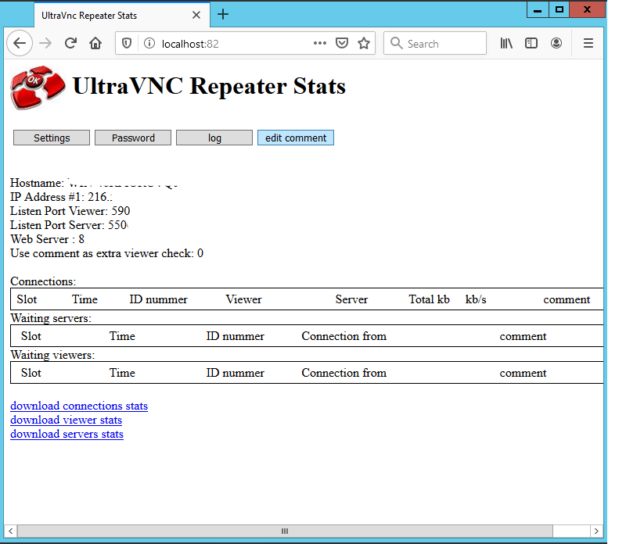This screenshot has height=544, width=626.
Task: Download servers stats file
Action: click(67, 434)
